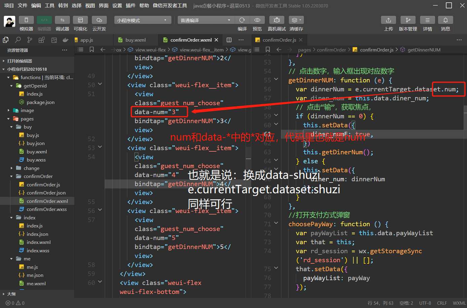467x308 pixels.
Task: Toggle the editor panel button
Action: pyautogui.click(x=44, y=20)
